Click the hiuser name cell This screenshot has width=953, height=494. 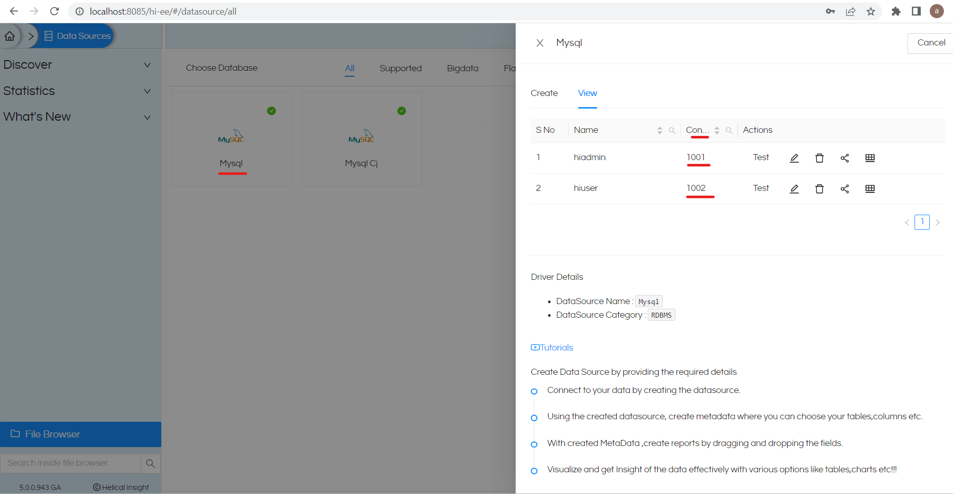coord(585,188)
